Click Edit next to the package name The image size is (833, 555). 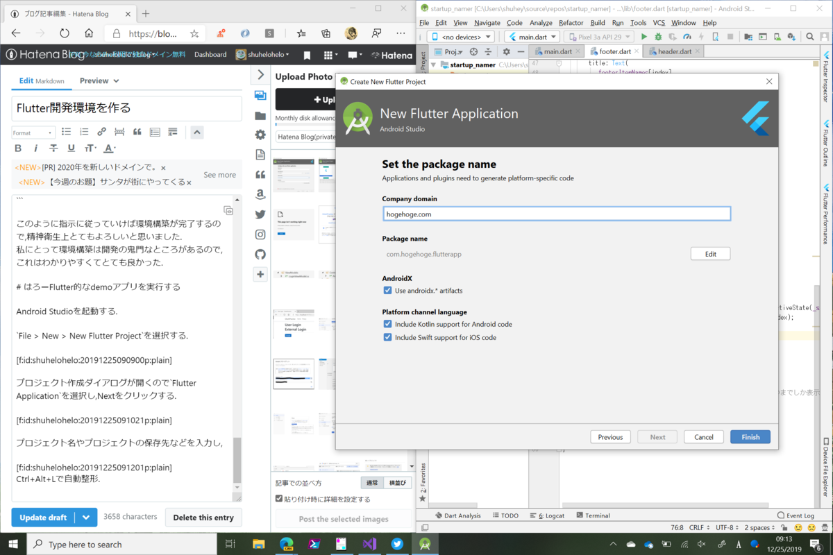tap(711, 254)
